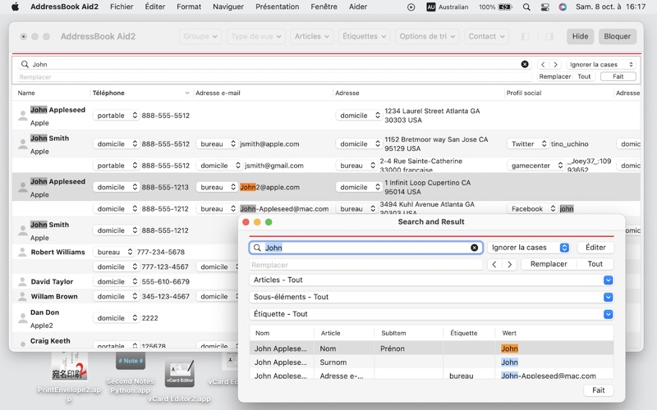The width and height of the screenshot is (657, 410).
Task: Click the play circle menu bar icon
Action: click(411, 7)
